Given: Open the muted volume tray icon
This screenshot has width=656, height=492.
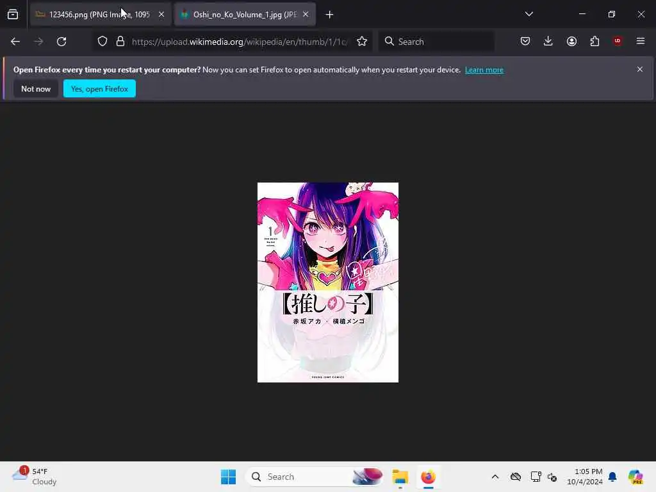Looking at the screenshot, I should (x=552, y=477).
